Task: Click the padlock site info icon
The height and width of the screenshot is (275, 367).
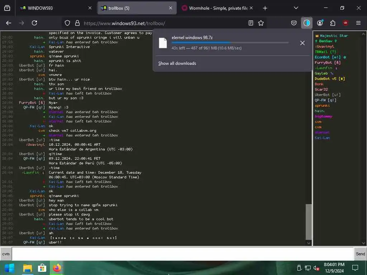Action: pyautogui.click(x=77, y=23)
